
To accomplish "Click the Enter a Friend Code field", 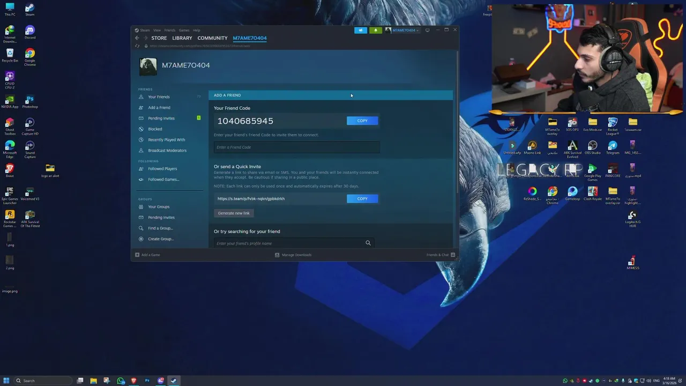I will click(x=297, y=147).
